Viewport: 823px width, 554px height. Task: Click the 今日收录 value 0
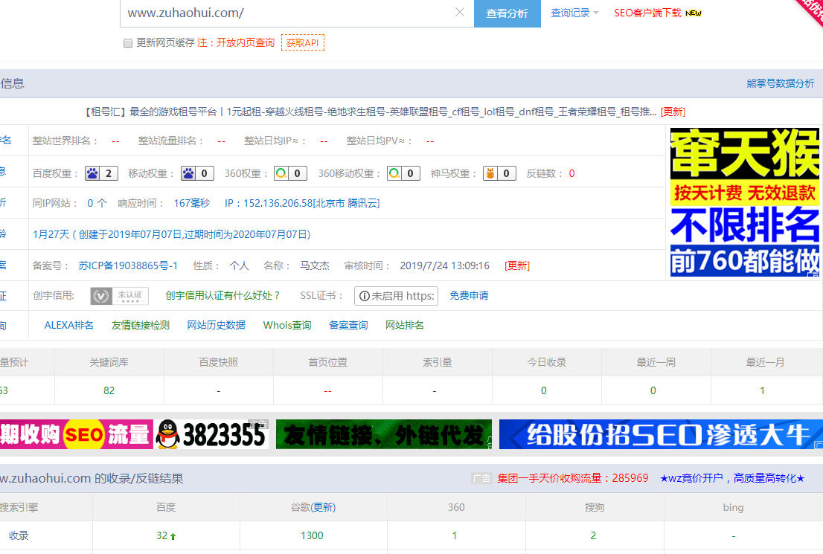point(544,390)
